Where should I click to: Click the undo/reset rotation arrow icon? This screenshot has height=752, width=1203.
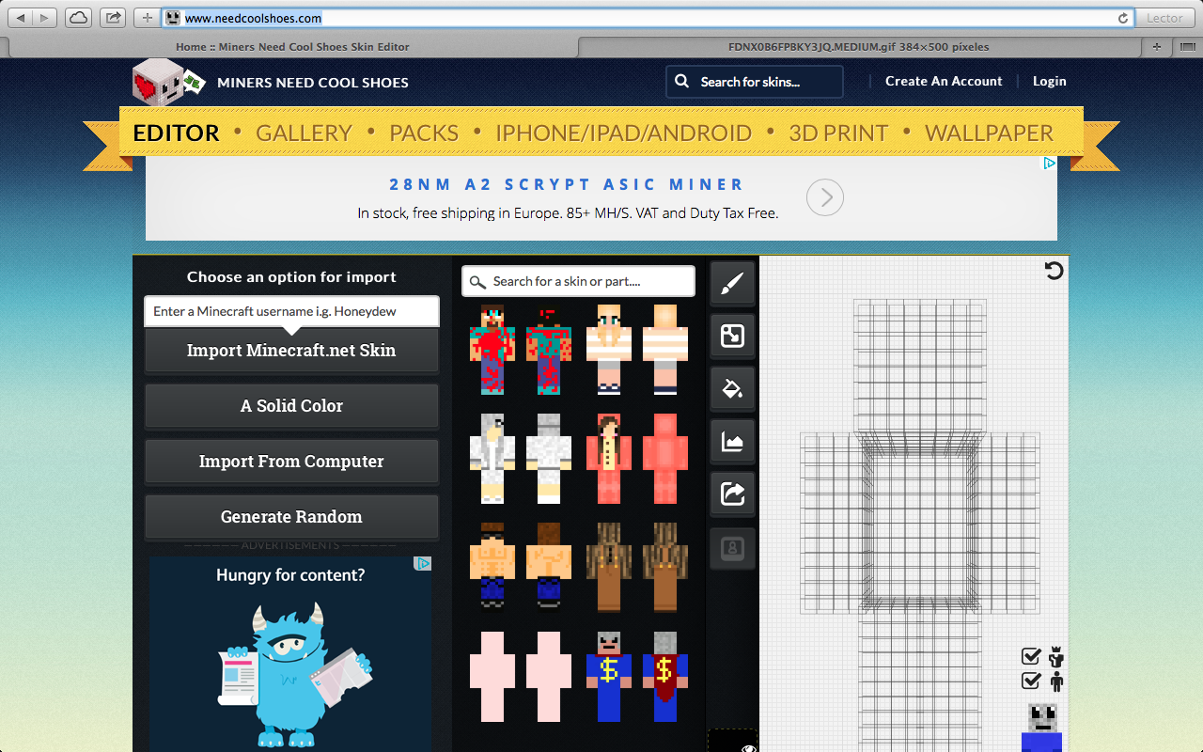pos(1054,271)
